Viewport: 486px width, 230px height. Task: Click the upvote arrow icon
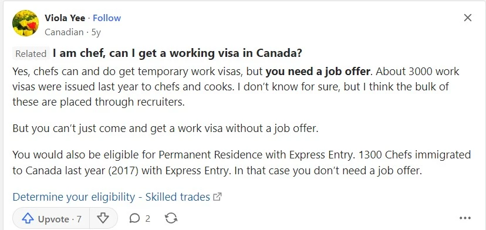point(28,219)
